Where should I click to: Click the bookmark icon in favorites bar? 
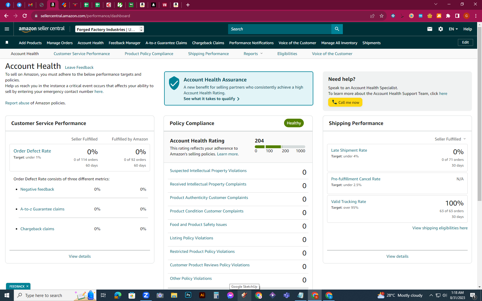click(x=7, y=43)
